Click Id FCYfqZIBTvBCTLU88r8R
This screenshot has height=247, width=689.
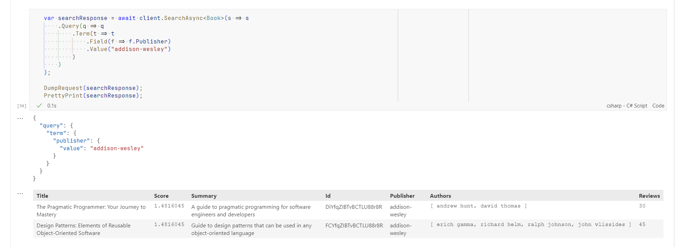coord(354,225)
